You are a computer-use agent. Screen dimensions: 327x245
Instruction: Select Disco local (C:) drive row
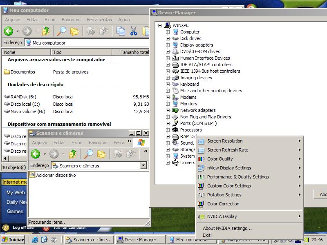click(x=76, y=104)
